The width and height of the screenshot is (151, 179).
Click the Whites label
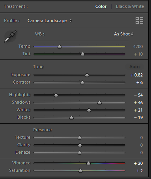point(23,110)
